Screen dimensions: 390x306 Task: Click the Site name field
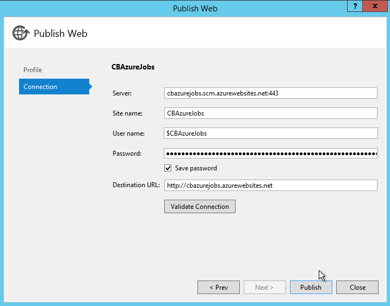(x=271, y=113)
